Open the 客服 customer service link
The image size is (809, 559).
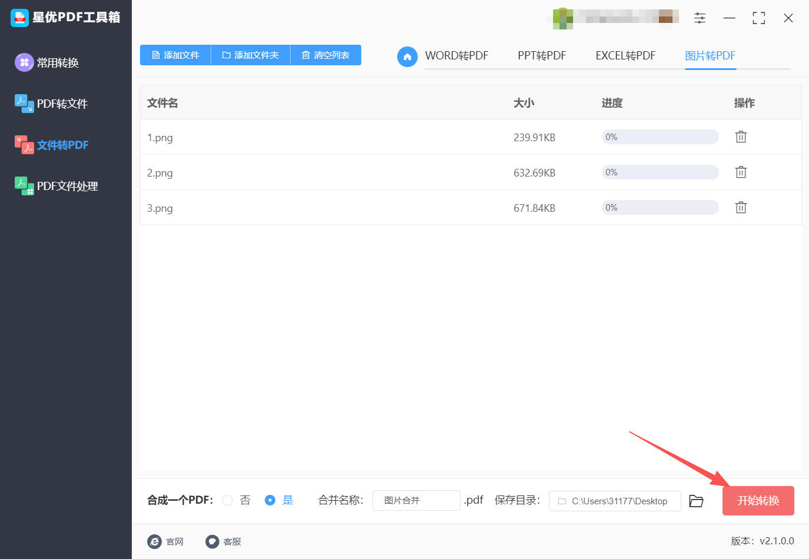click(x=223, y=541)
